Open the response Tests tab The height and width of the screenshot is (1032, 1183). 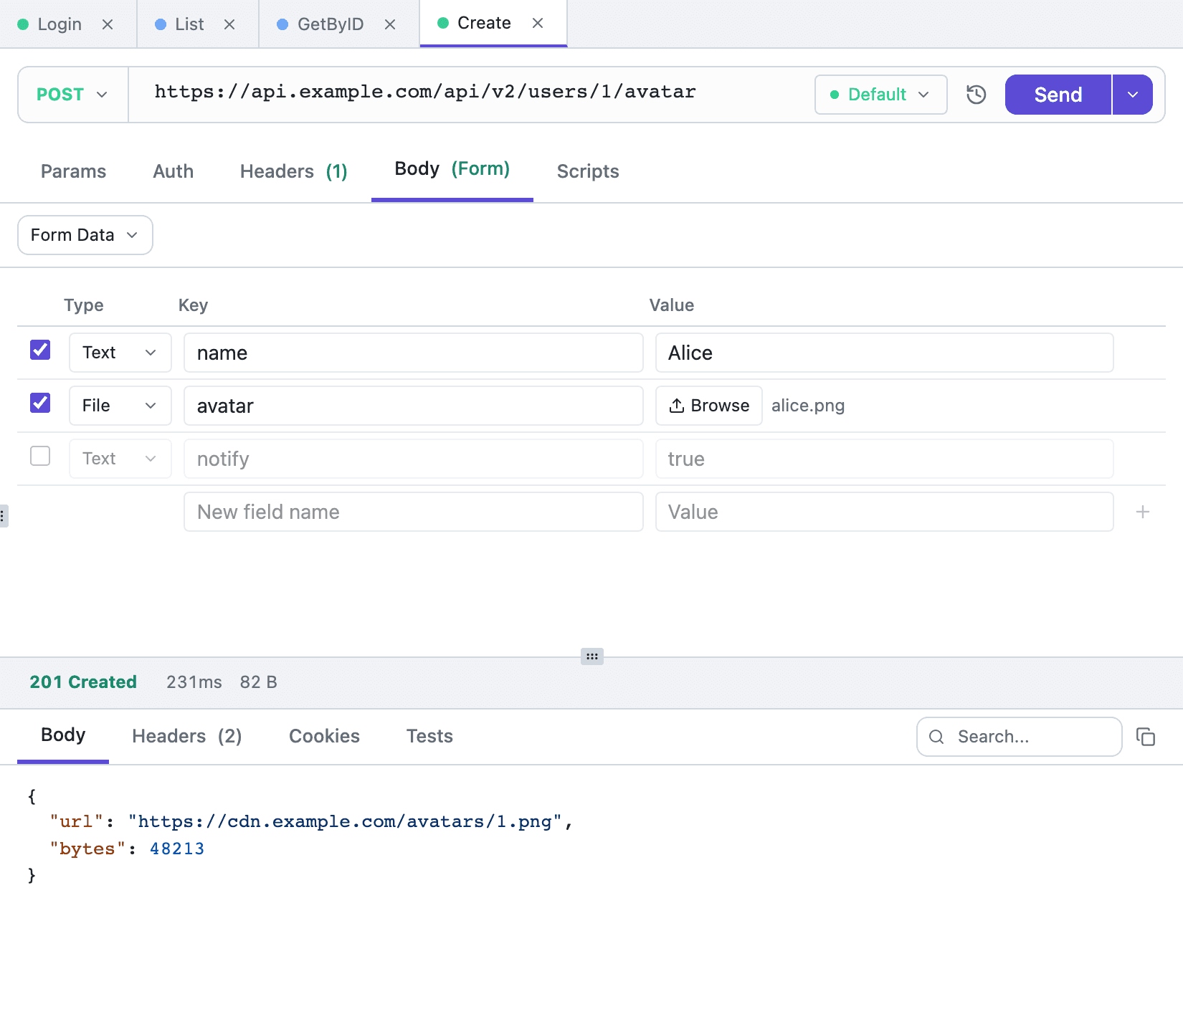[x=429, y=736]
